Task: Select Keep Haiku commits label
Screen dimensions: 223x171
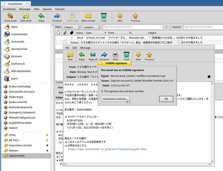Action: (26, 145)
